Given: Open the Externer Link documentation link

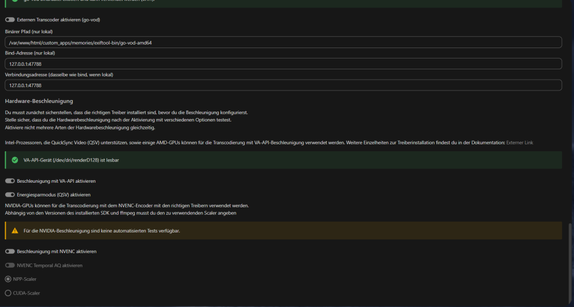Looking at the screenshot, I should [x=519, y=143].
